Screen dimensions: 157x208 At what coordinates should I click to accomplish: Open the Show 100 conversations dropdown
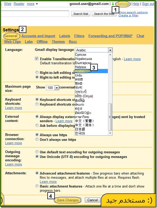(52, 88)
